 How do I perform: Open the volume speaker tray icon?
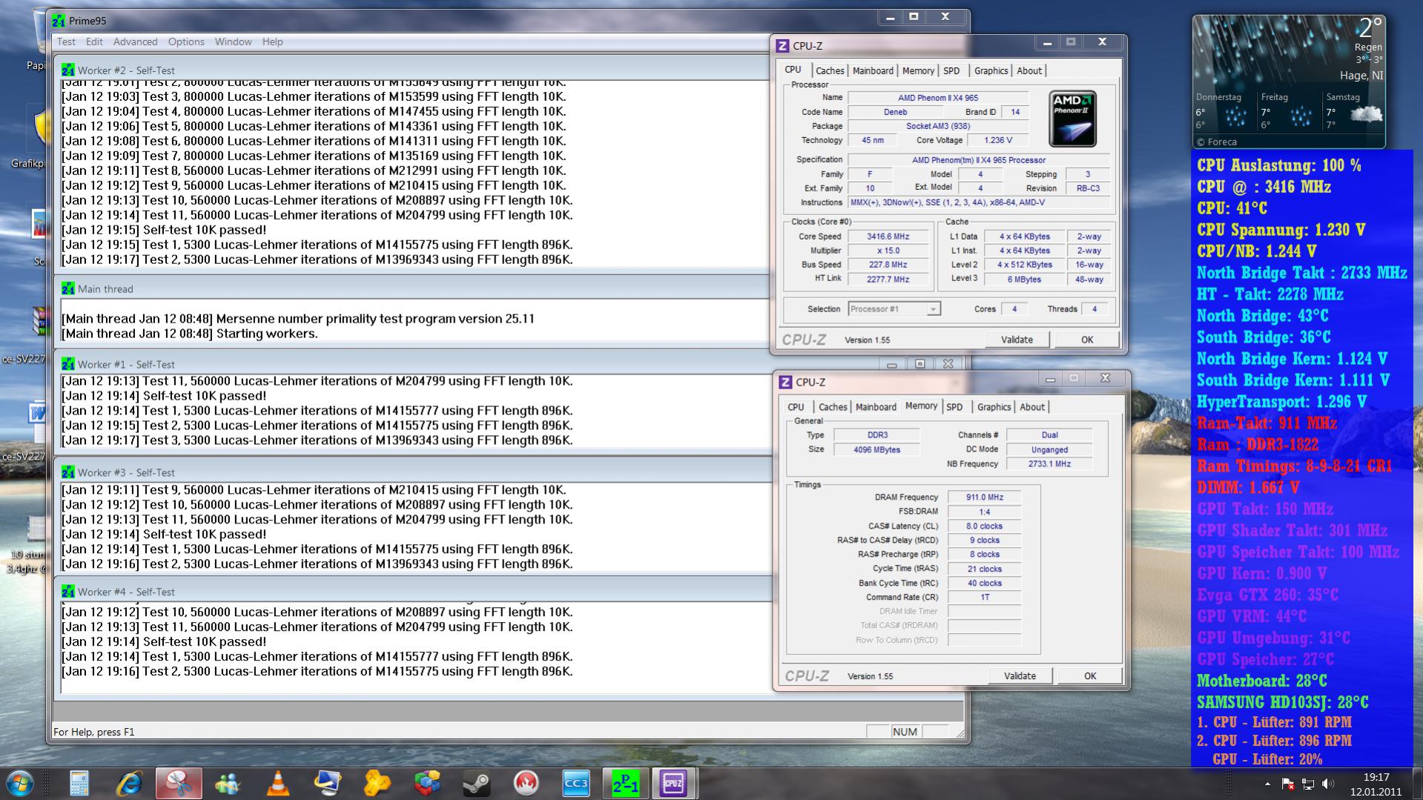pos(1327,784)
